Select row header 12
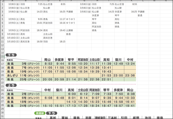The height and width of the screenshot is (119, 173). tap(2, 45)
